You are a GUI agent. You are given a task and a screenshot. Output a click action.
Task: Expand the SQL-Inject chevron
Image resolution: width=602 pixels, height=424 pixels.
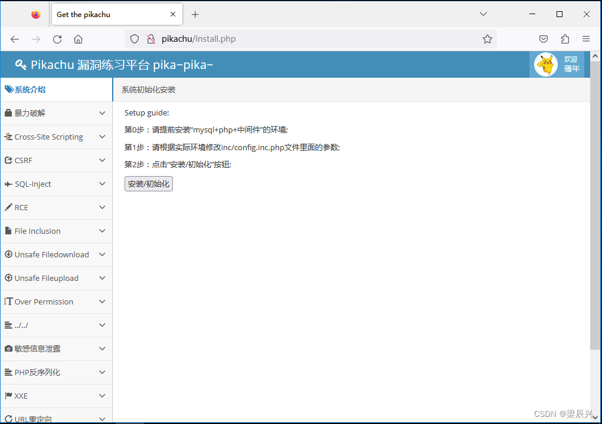pyautogui.click(x=102, y=184)
